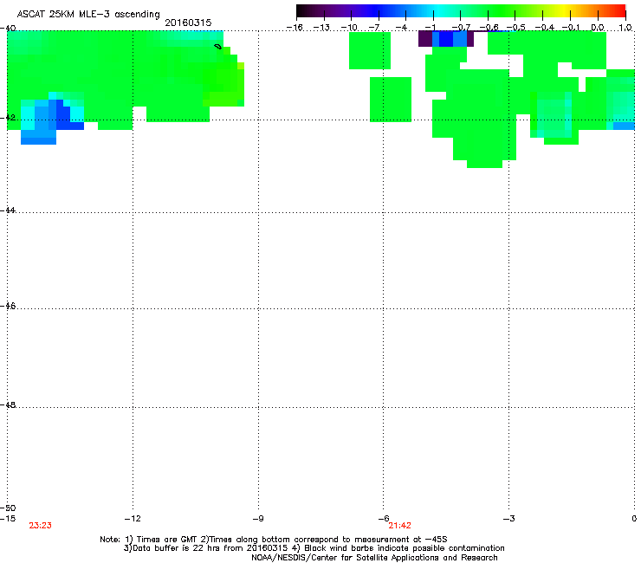Viewport: 641px width, 563px height.
Task: Select the -0.4 color scale label
Action: [545, 28]
